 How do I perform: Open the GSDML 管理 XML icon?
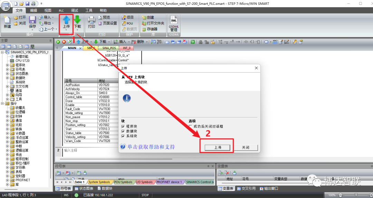(x=174, y=20)
